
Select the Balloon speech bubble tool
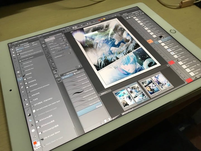(33, 131)
